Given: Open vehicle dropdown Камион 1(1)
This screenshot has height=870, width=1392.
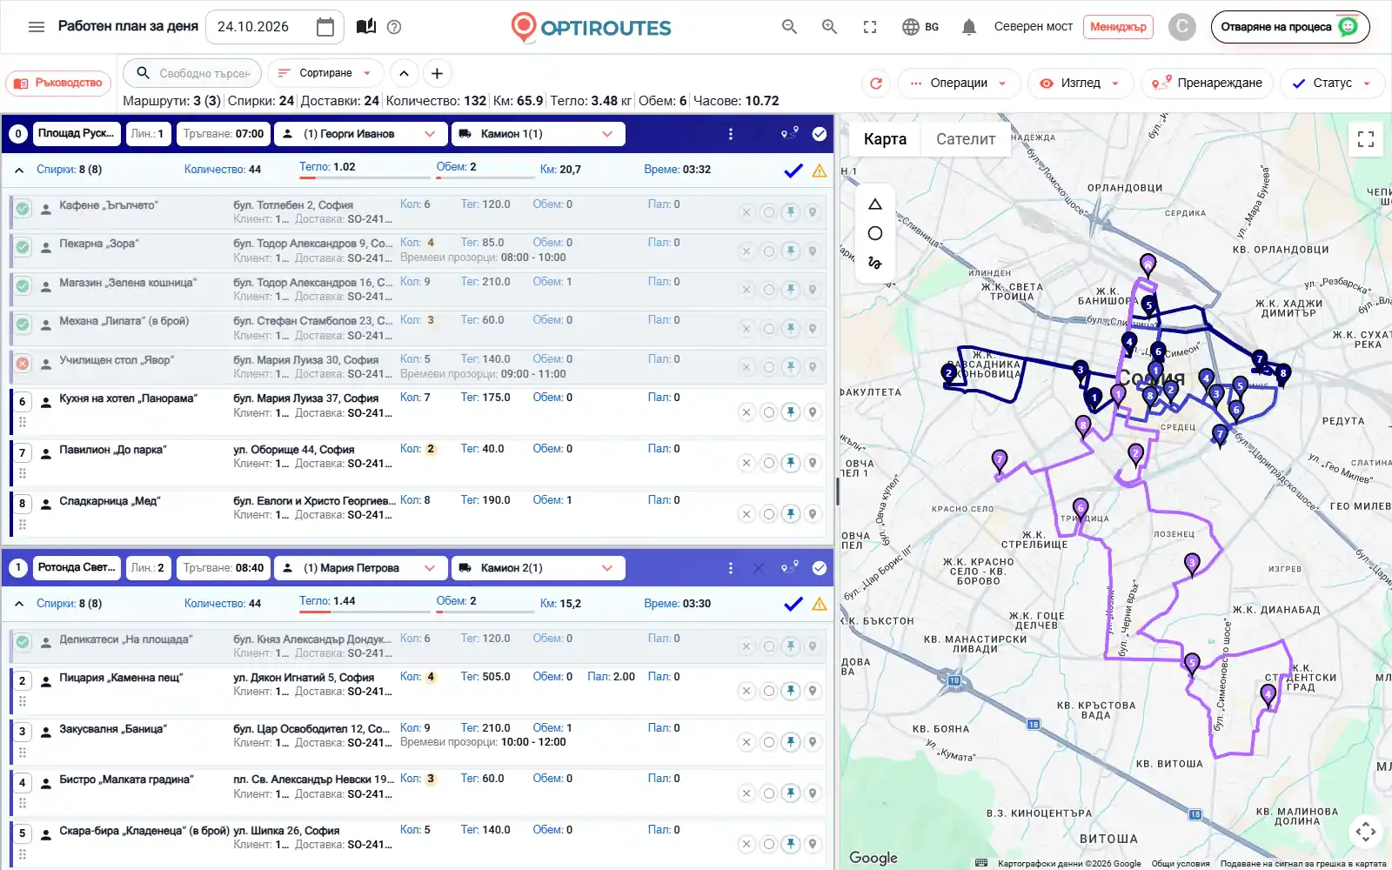Looking at the screenshot, I should point(539,134).
